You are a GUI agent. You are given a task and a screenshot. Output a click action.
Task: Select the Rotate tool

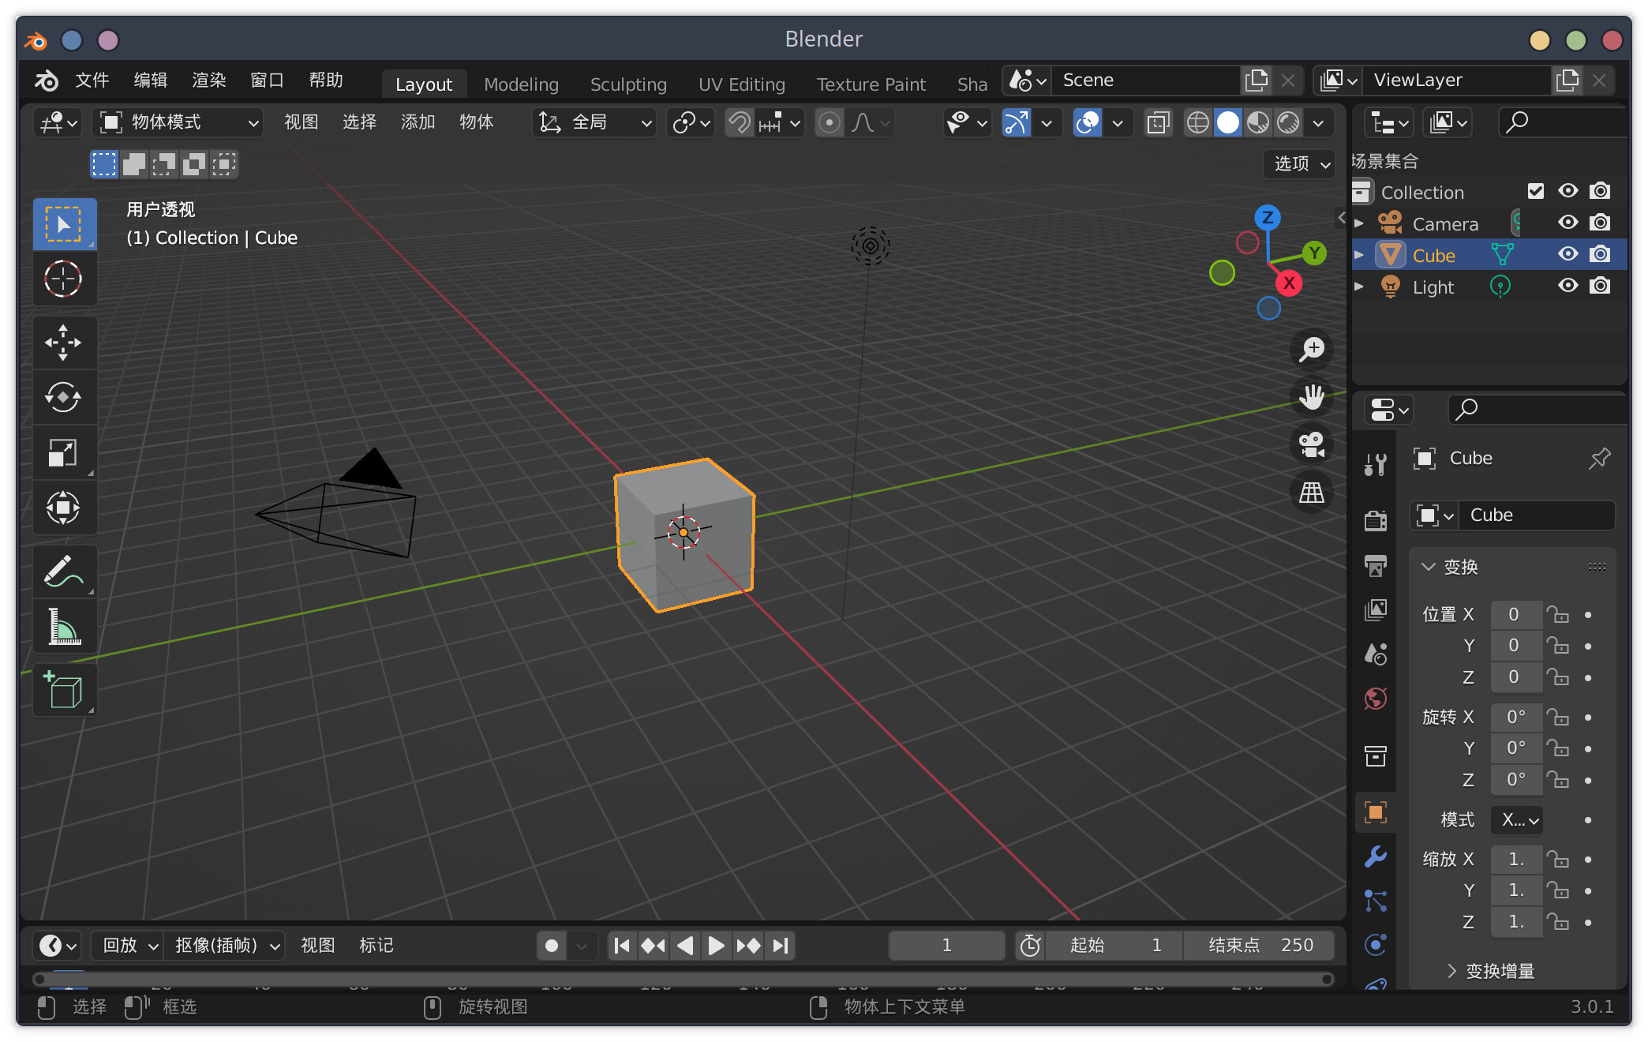(63, 397)
